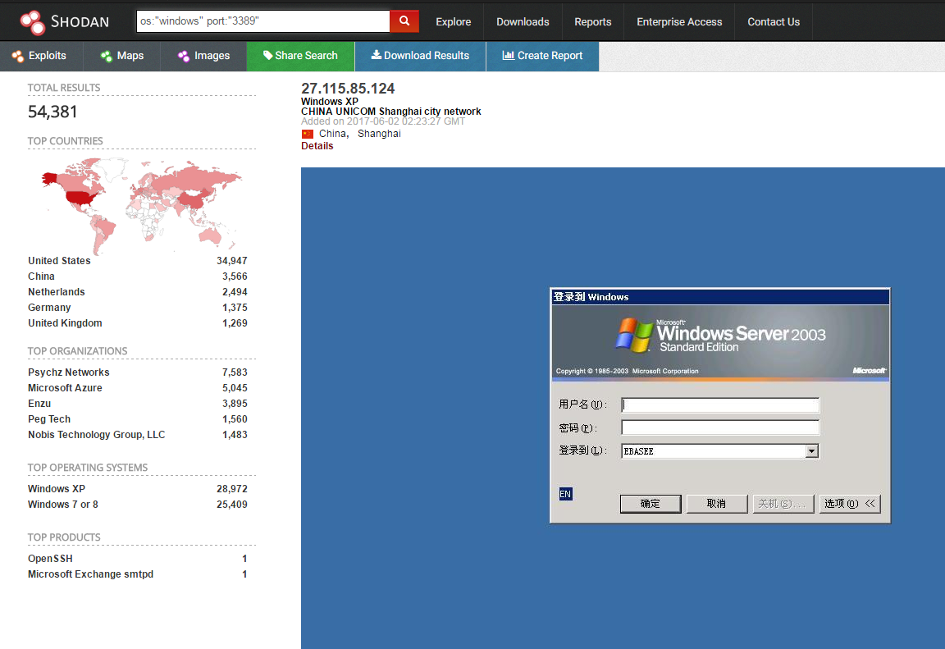The height and width of the screenshot is (649, 945).
Task: Open Enterprise Access page
Action: [x=679, y=21]
